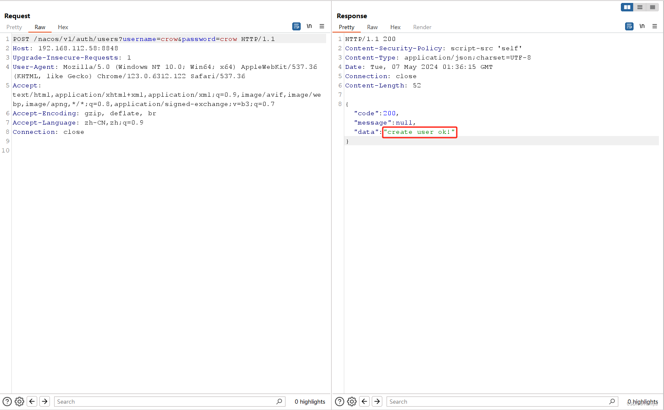Screen dimensions: 664x410
Task: Select combined tabs layout icon
Action: (653, 7)
